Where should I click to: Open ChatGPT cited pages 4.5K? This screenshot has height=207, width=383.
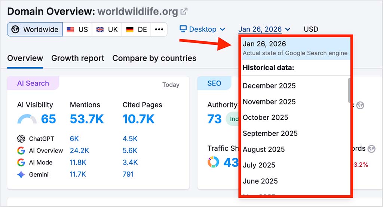[130, 139]
